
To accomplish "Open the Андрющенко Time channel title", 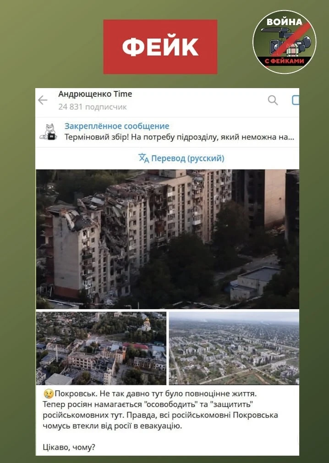I will point(95,94).
